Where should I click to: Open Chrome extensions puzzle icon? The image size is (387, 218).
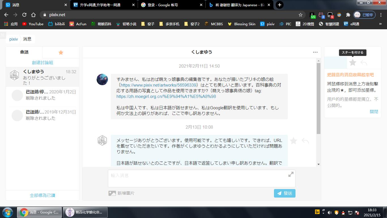pyautogui.click(x=348, y=15)
